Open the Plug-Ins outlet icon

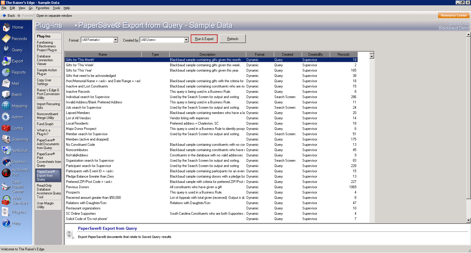[x=5, y=212]
